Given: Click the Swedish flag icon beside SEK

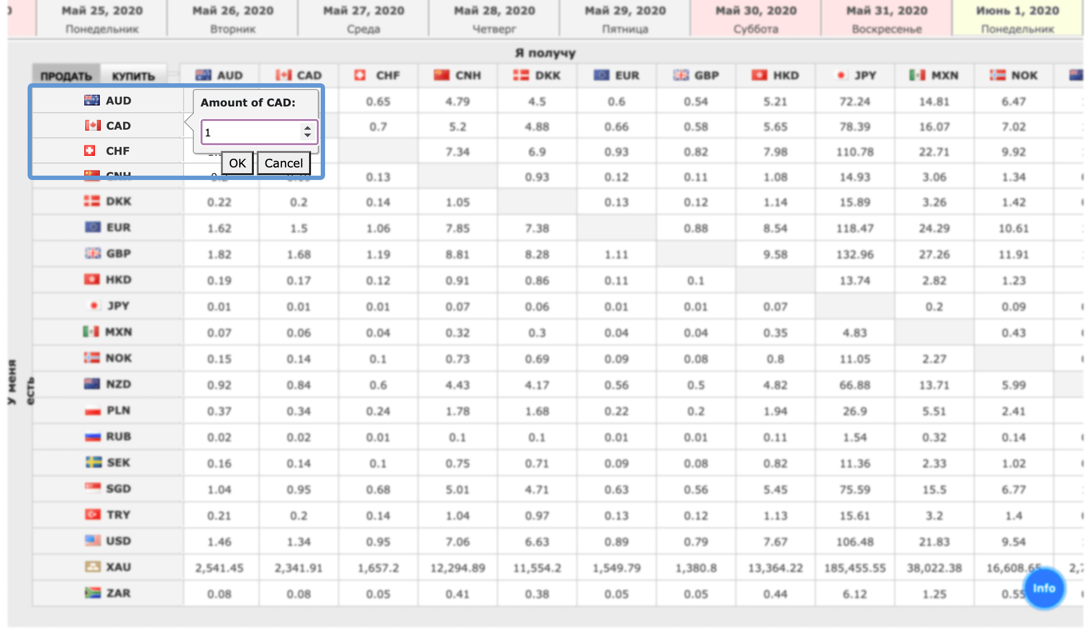Looking at the screenshot, I should click(93, 462).
